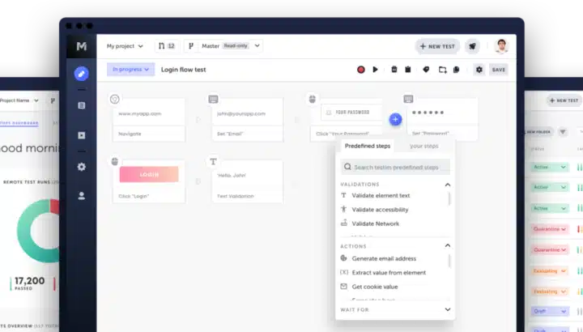Click the Validations list scrollbar
Screen dimensions: 583x332
click(449, 199)
